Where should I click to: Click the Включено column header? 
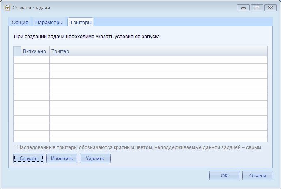coord(35,51)
